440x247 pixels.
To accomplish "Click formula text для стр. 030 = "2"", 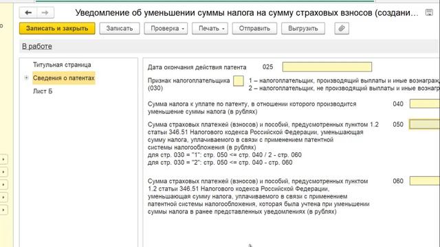I will click(x=220, y=163).
